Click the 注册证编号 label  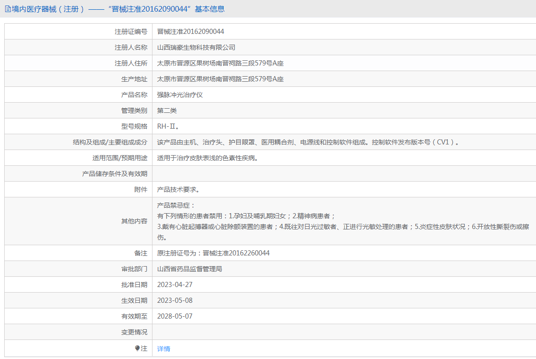[x=131, y=32]
